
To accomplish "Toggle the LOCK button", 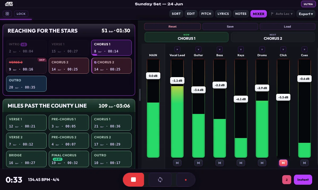I will pyautogui.click(x=21, y=14).
